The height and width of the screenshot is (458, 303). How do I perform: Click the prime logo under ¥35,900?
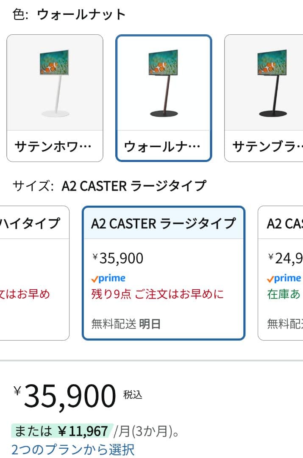(108, 279)
